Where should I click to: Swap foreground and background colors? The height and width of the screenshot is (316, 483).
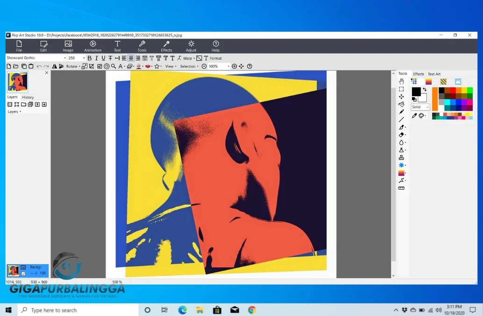425,90
